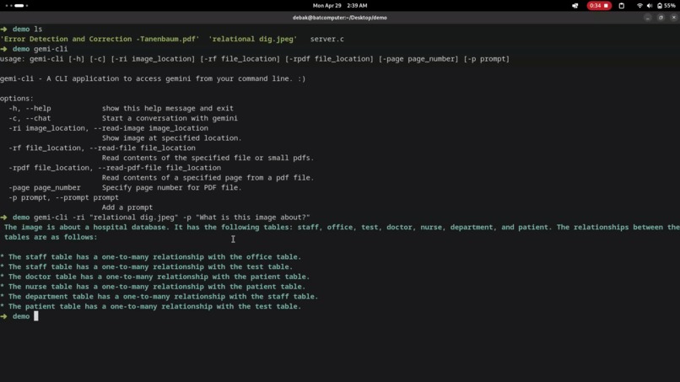Click 'tables are as follows:' line

click(51, 237)
